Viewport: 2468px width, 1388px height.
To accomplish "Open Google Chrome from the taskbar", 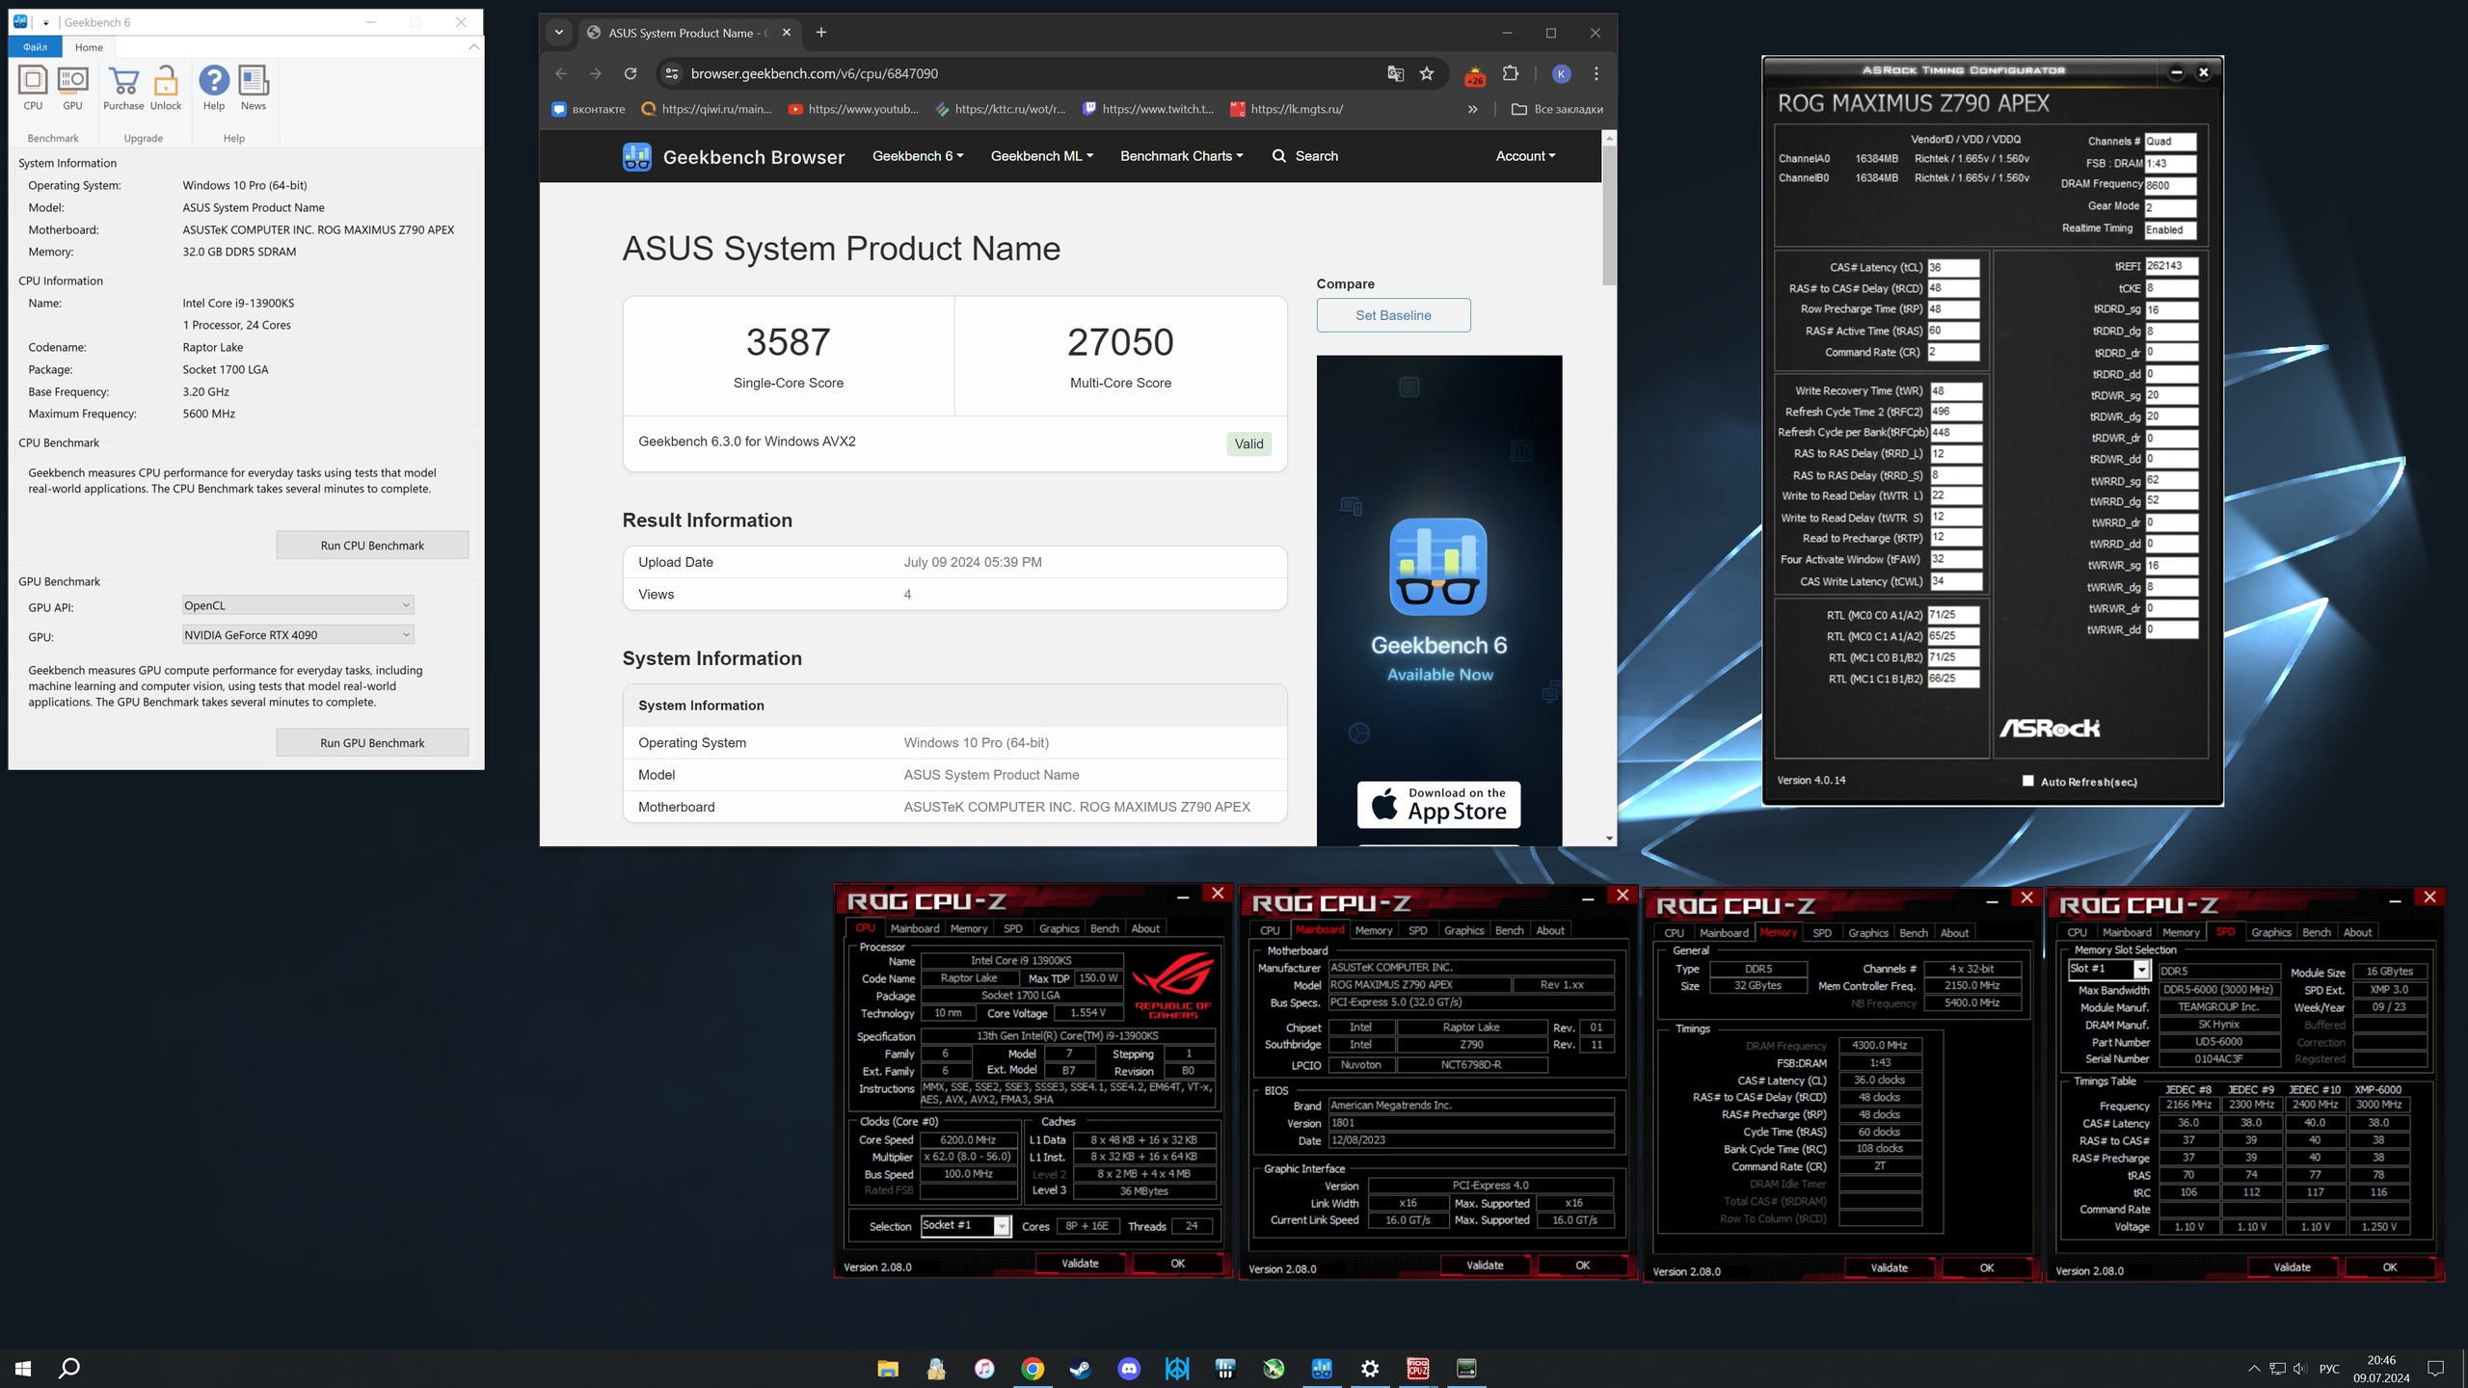I will point(1033,1368).
